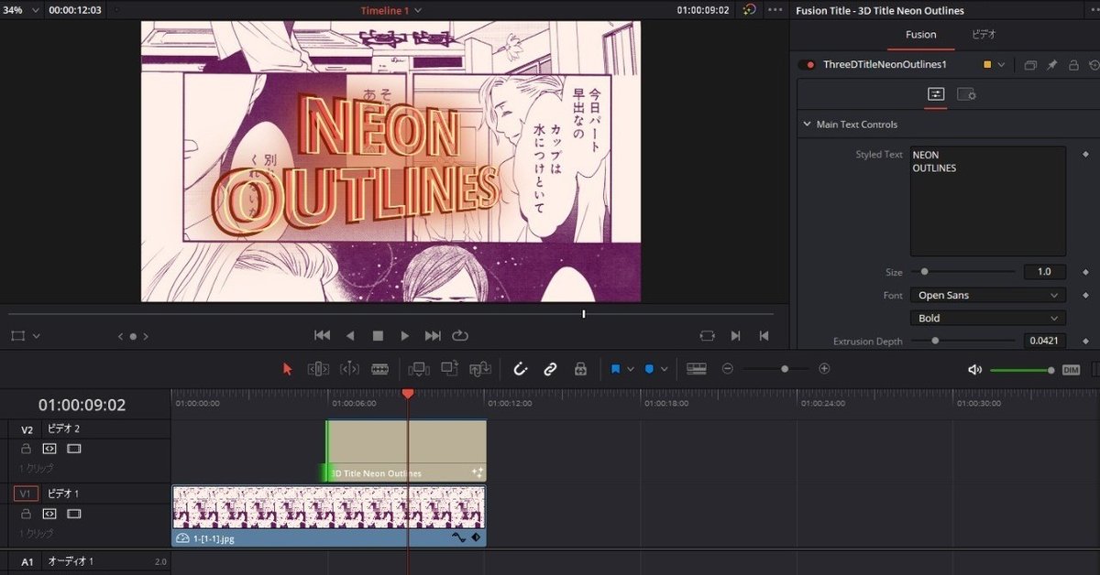Click the Replace Clip toolbar icon

tap(480, 369)
